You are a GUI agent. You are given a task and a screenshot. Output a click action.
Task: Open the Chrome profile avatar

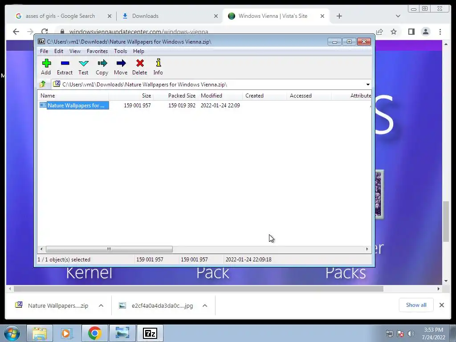[x=426, y=32]
